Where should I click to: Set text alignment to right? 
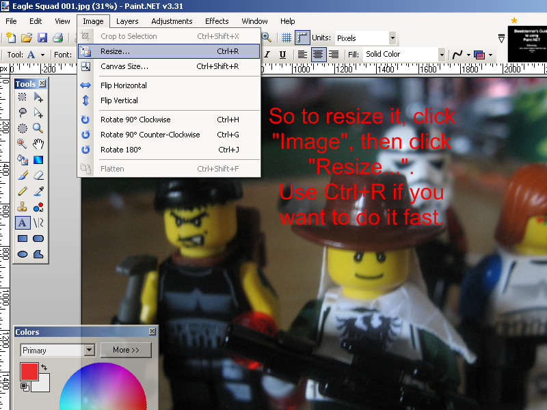click(x=334, y=55)
